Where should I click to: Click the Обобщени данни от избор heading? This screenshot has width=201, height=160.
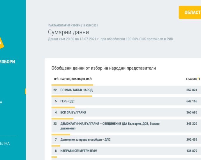[x=104, y=68]
